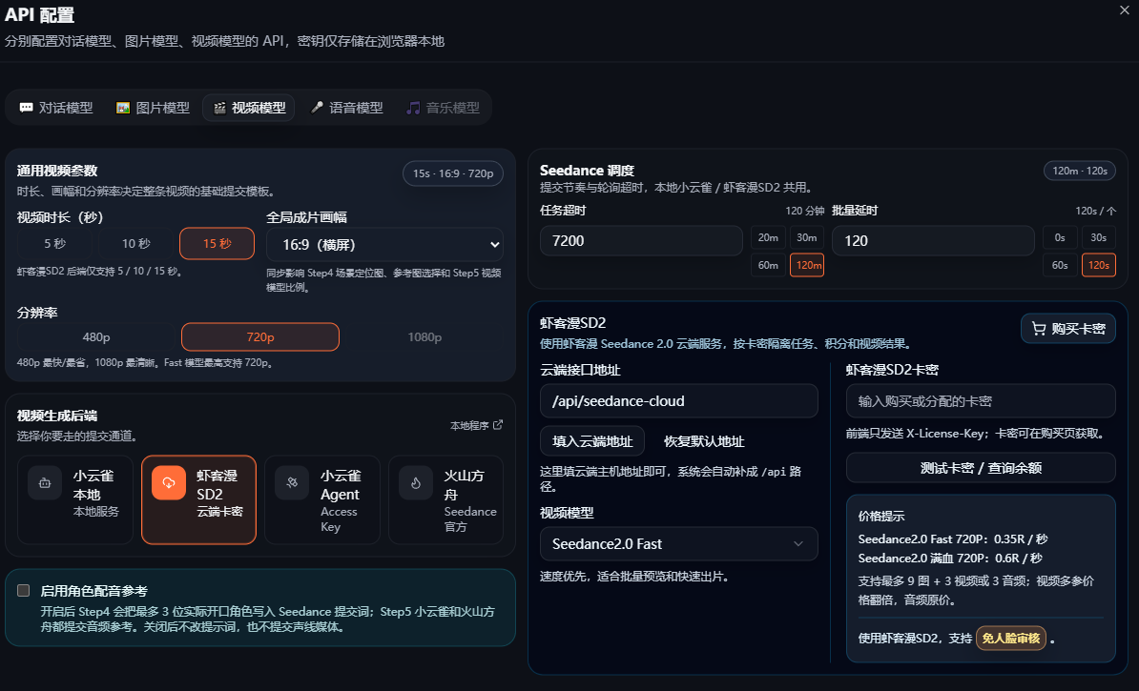
Task: Choose the 虾客漫 SD2 云端卡密 backend
Action: coord(199,499)
